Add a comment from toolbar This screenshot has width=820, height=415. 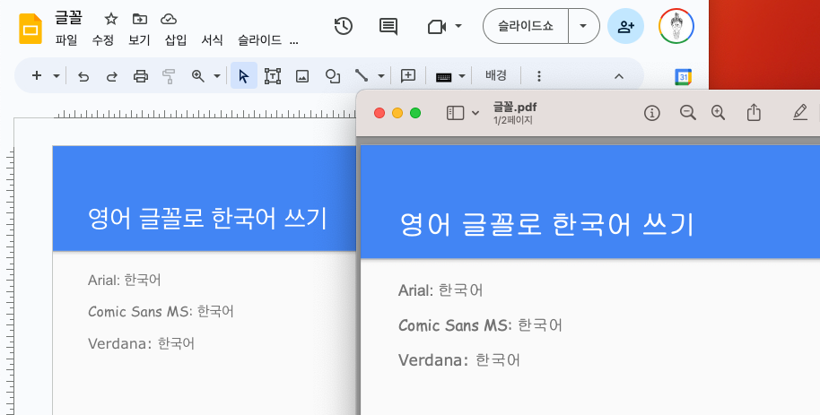click(408, 76)
